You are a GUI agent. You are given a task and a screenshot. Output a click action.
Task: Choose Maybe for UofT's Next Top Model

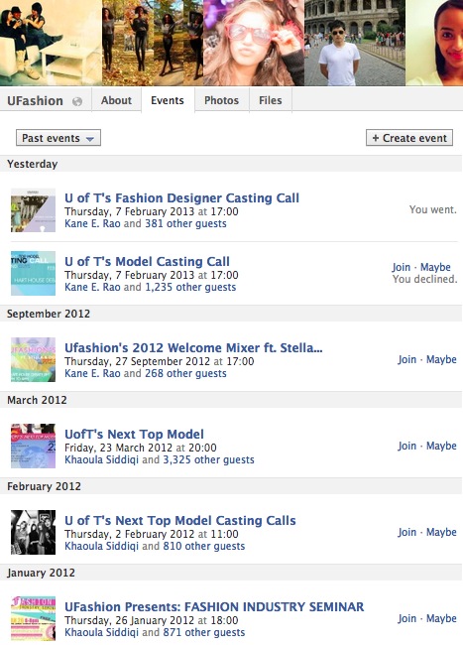[441, 446]
